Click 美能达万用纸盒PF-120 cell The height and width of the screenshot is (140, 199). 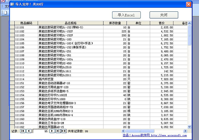pyautogui.click(x=70, y=87)
